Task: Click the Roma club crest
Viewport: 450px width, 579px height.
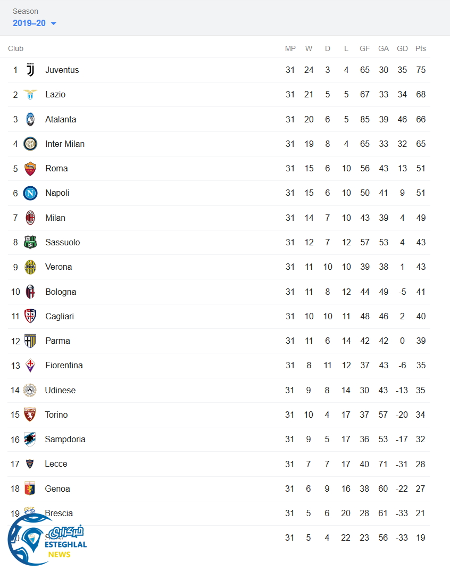Action: click(30, 169)
